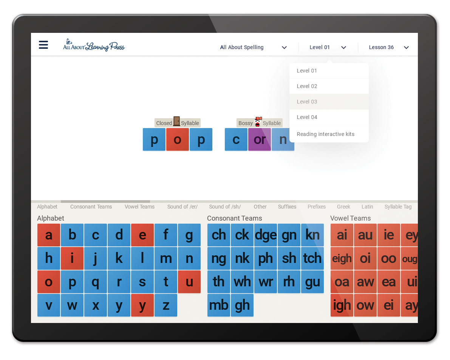
Task: Open the Sound of /er/ tab
Action: 182,207
